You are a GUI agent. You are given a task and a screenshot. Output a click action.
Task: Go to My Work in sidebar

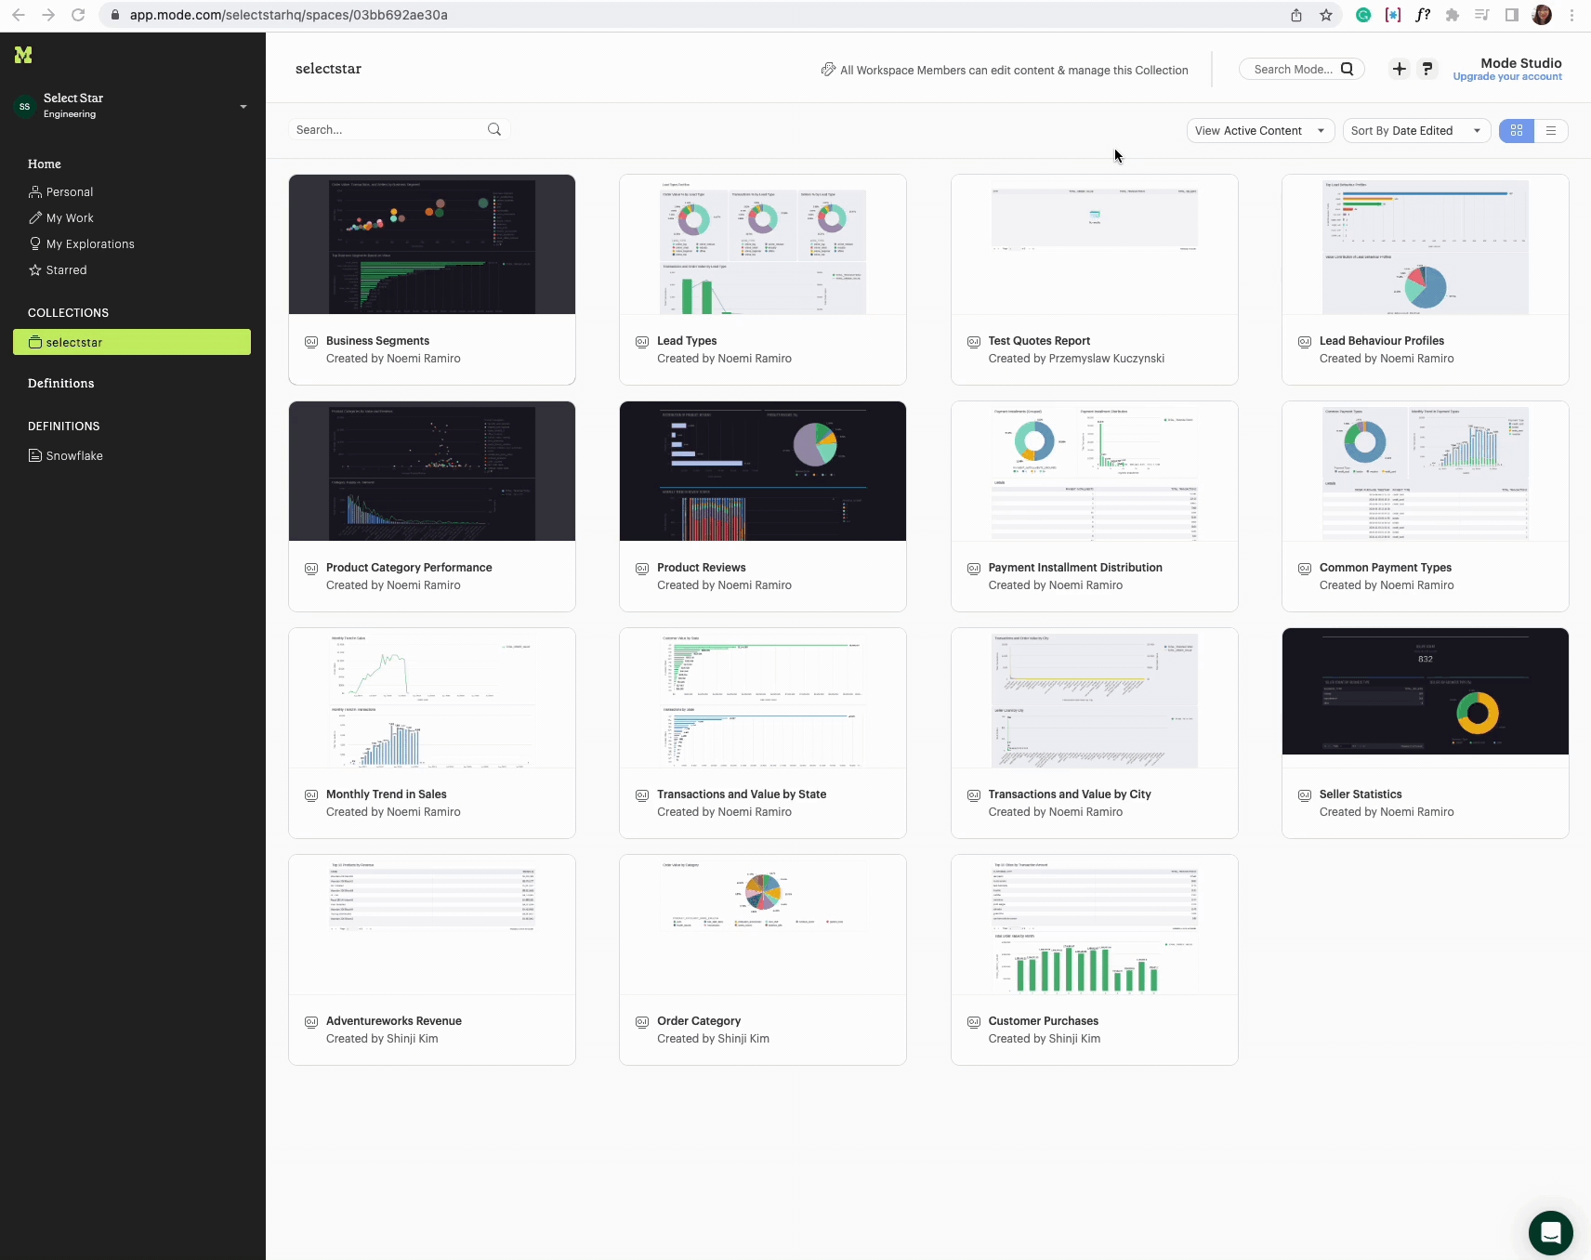pos(70,218)
